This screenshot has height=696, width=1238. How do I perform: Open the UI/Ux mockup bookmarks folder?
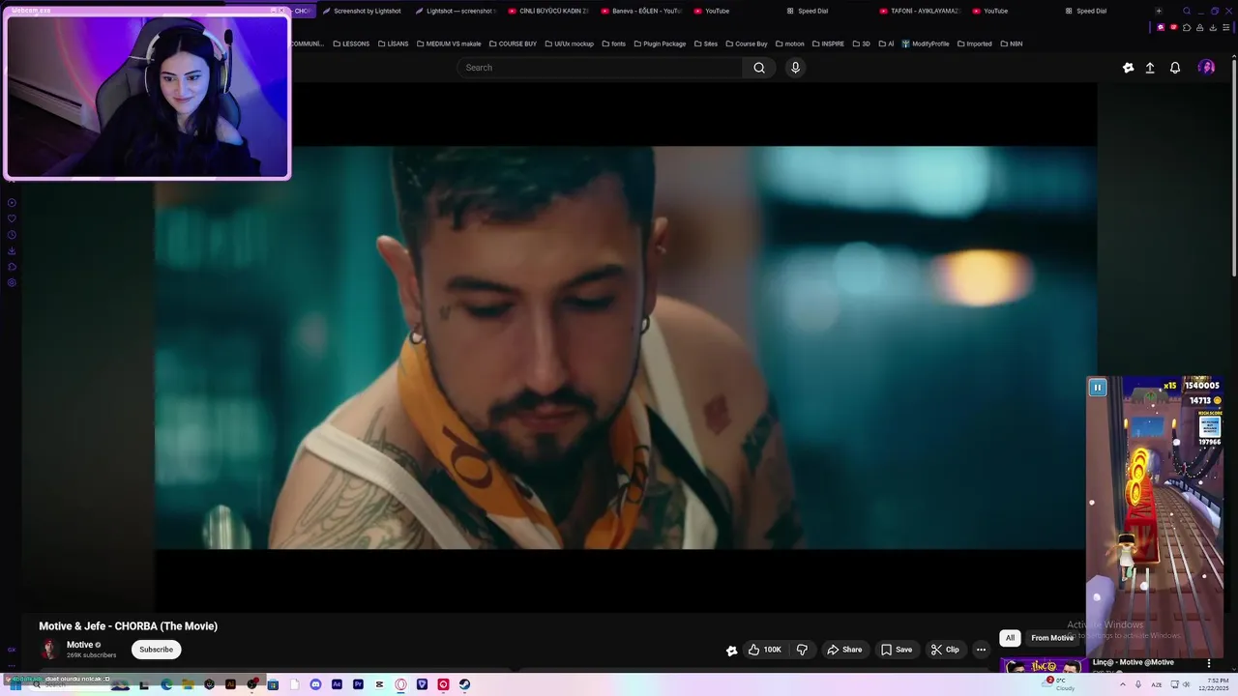pyautogui.click(x=569, y=43)
